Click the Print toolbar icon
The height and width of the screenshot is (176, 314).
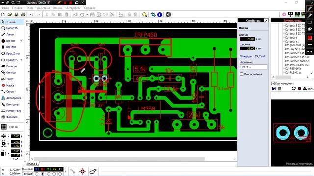coord(23,15)
